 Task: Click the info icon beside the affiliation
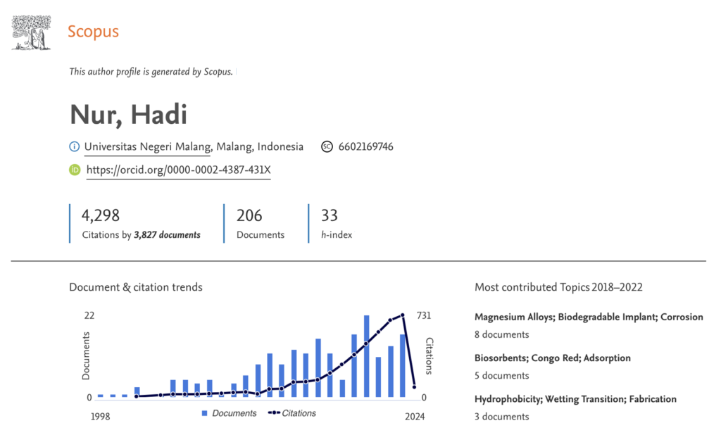pyautogui.click(x=75, y=147)
